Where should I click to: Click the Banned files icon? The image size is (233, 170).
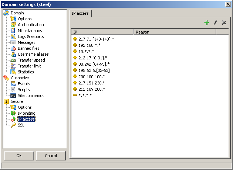(x=13, y=48)
